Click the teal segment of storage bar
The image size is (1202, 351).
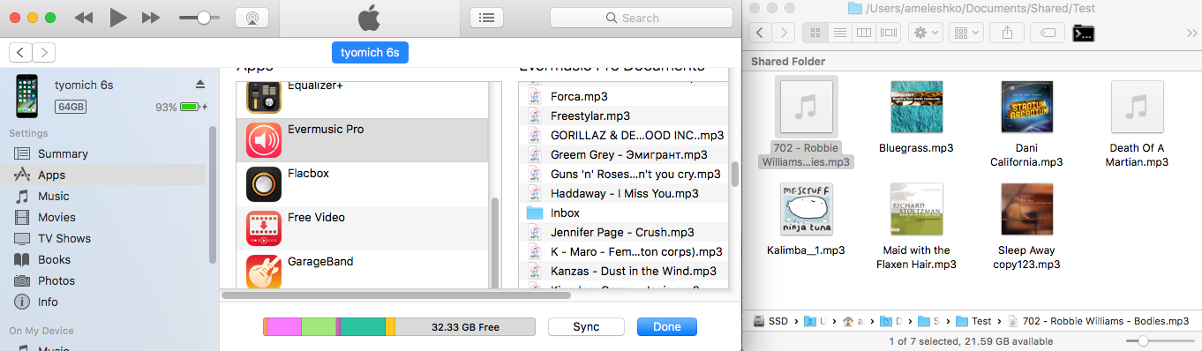pyautogui.click(x=363, y=327)
